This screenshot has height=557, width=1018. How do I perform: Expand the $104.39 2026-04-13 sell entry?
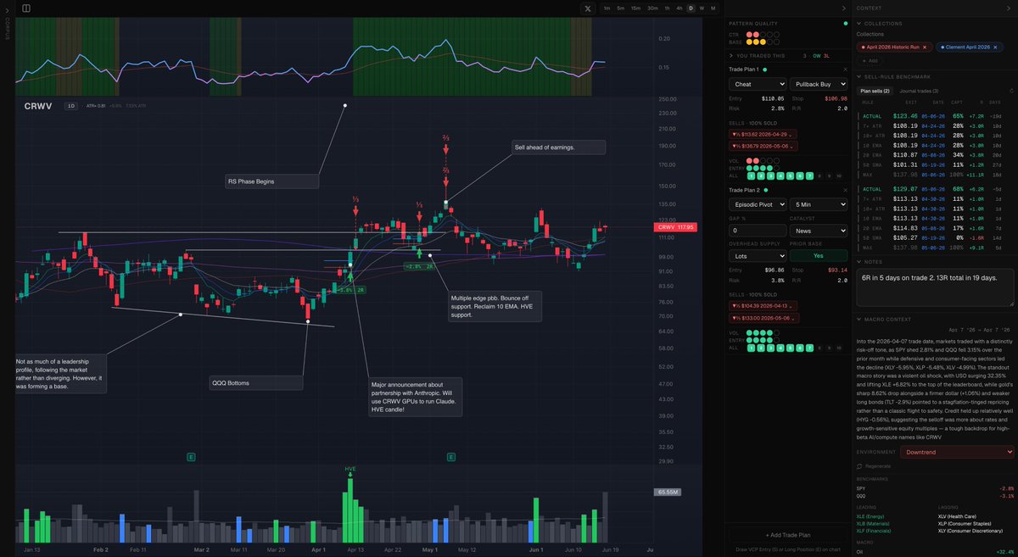763,304
